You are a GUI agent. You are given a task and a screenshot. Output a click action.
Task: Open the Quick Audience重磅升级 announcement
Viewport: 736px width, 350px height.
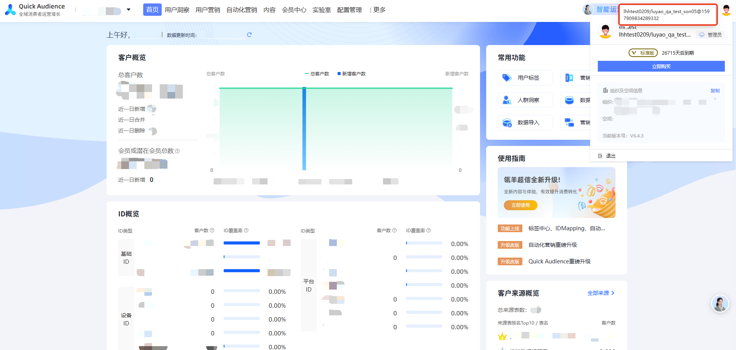pos(559,261)
